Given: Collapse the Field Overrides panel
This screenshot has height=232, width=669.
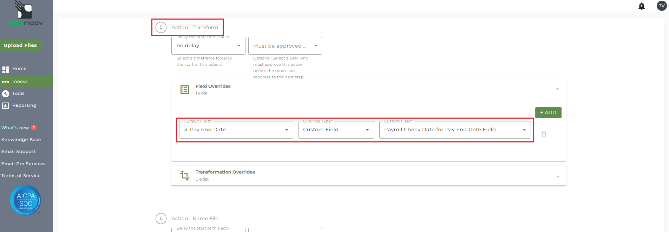Looking at the screenshot, I should coord(558,89).
